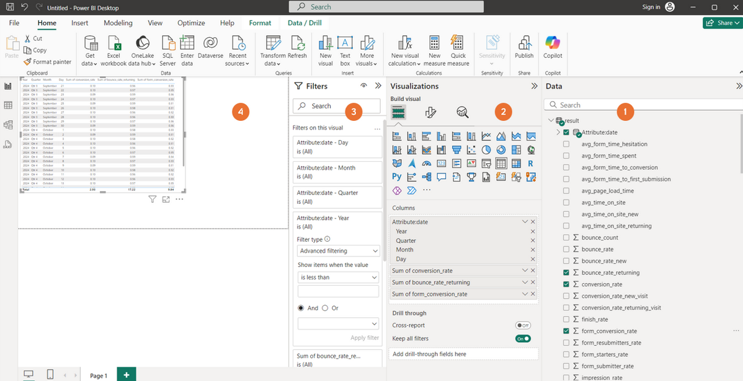Viewport: 743px width, 381px height.
Task: Click the Publish icon in ribbon
Action: coord(524,43)
